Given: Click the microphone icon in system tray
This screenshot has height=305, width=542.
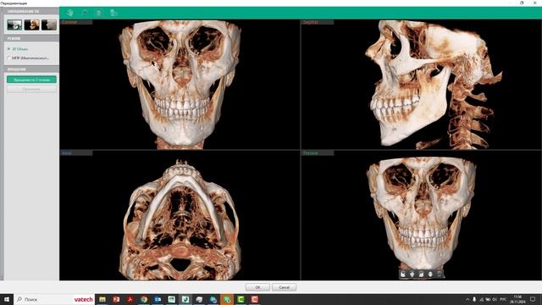Looking at the screenshot, I should 474,299.
